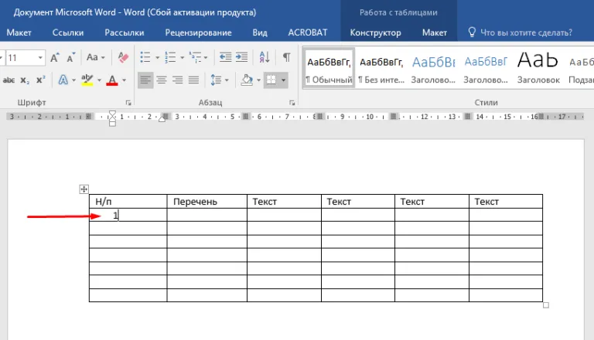Viewport: 594px width, 340px height.
Task: Open line spacing dropdown arrow
Action: 227,80
